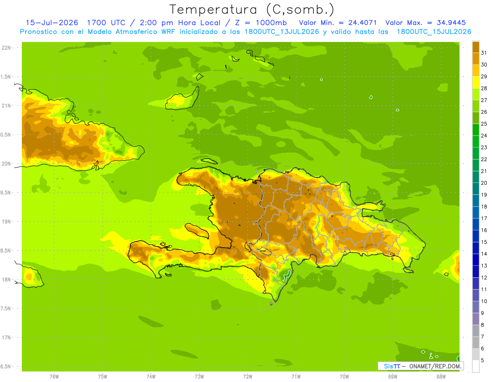Click the "70W" longitude axis label

[x=344, y=377]
